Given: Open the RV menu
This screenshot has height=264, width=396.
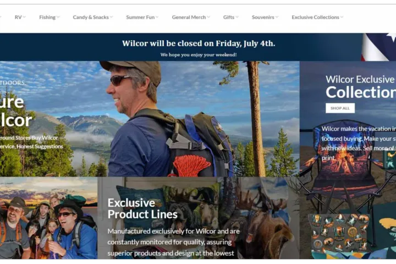Looking at the screenshot, I should [x=20, y=17].
